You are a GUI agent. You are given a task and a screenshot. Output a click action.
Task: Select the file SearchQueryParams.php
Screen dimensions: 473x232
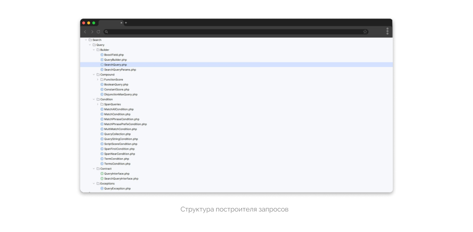[x=120, y=69]
